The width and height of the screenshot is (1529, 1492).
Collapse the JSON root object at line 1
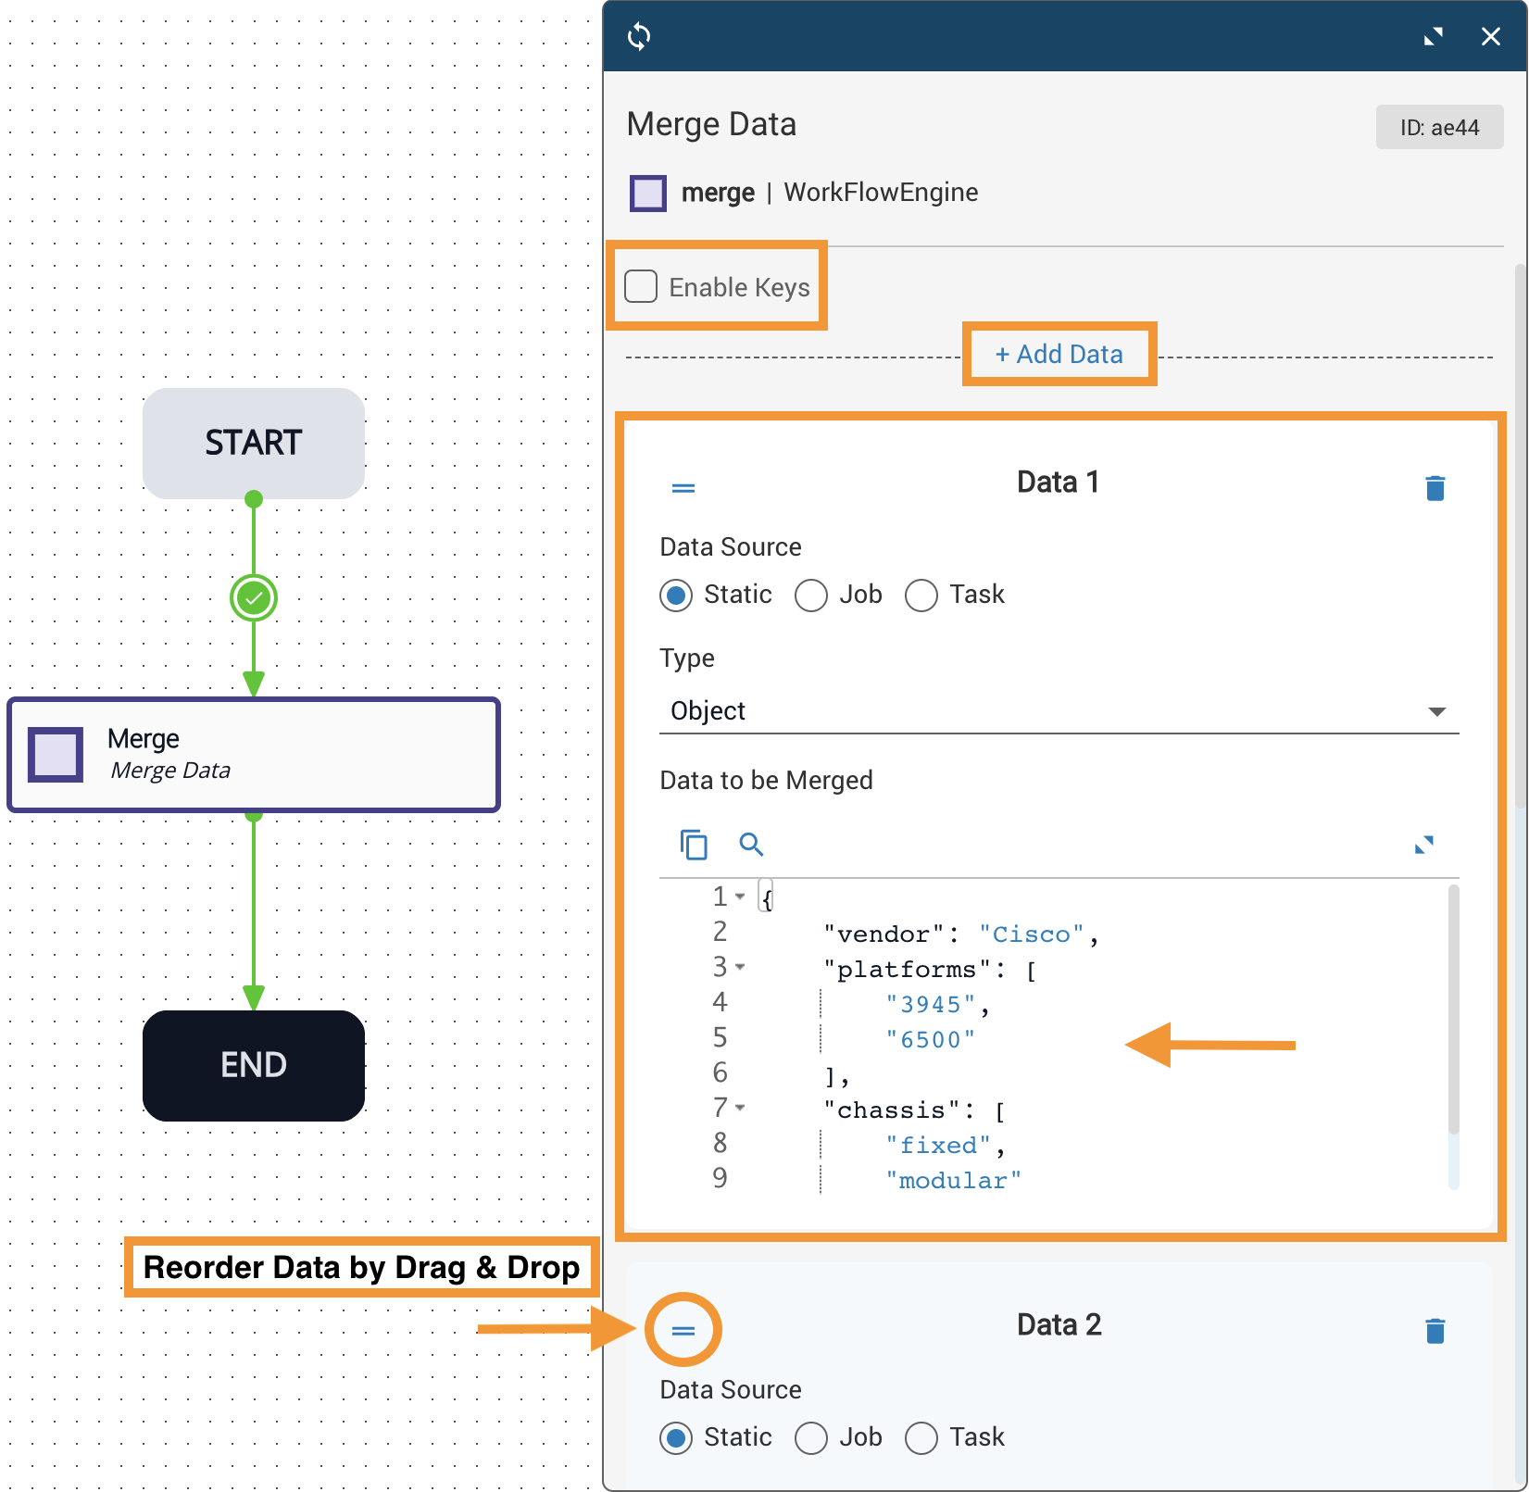740,896
